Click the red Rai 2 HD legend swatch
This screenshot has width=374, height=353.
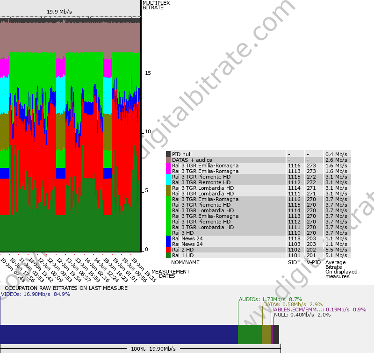click(168, 250)
